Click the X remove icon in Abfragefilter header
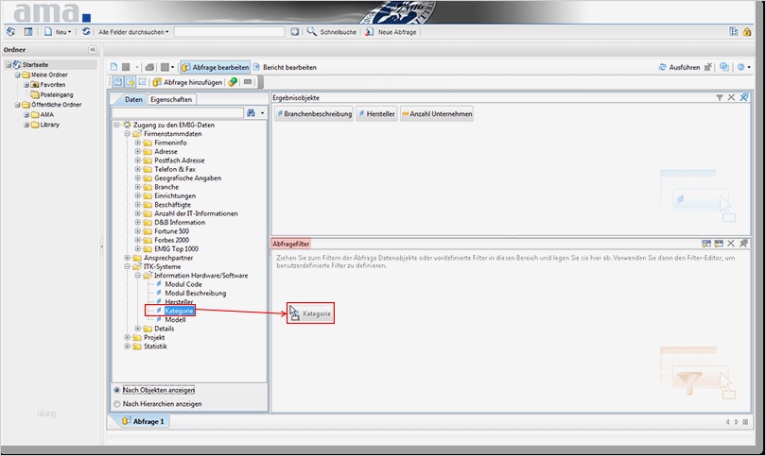The width and height of the screenshot is (766, 456). (x=731, y=244)
